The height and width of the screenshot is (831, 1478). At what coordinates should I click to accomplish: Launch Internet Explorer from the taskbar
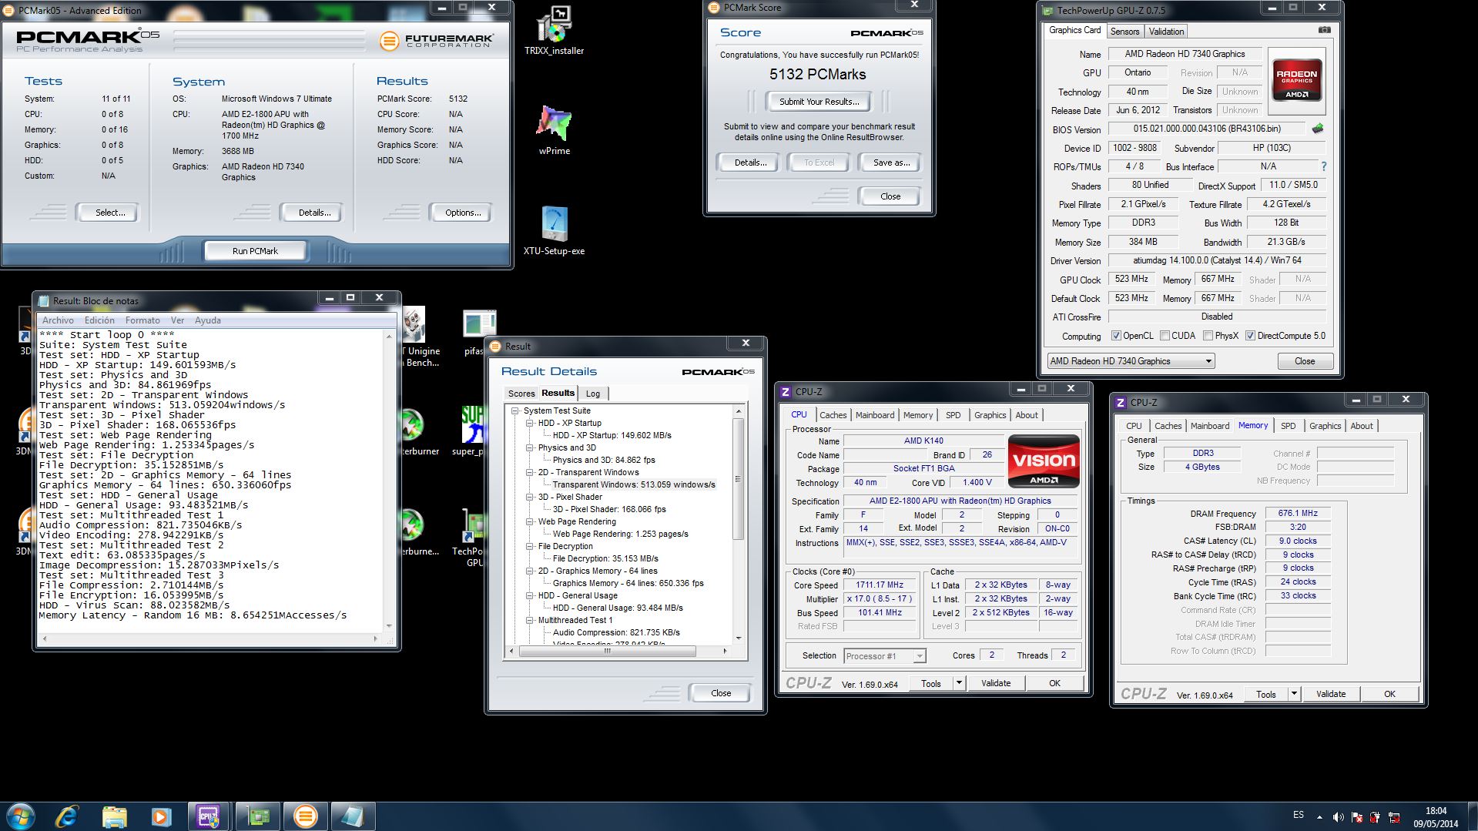pos(68,816)
